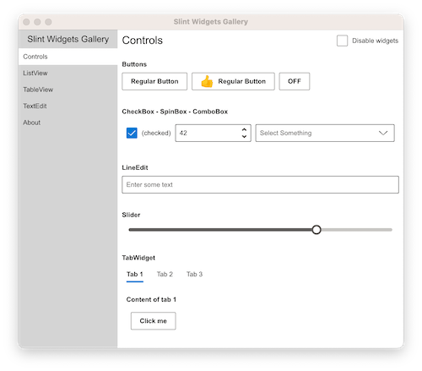Select Tab 1 in TabWidget
Image resolution: width=422 pixels, height=371 pixels.
pos(135,274)
